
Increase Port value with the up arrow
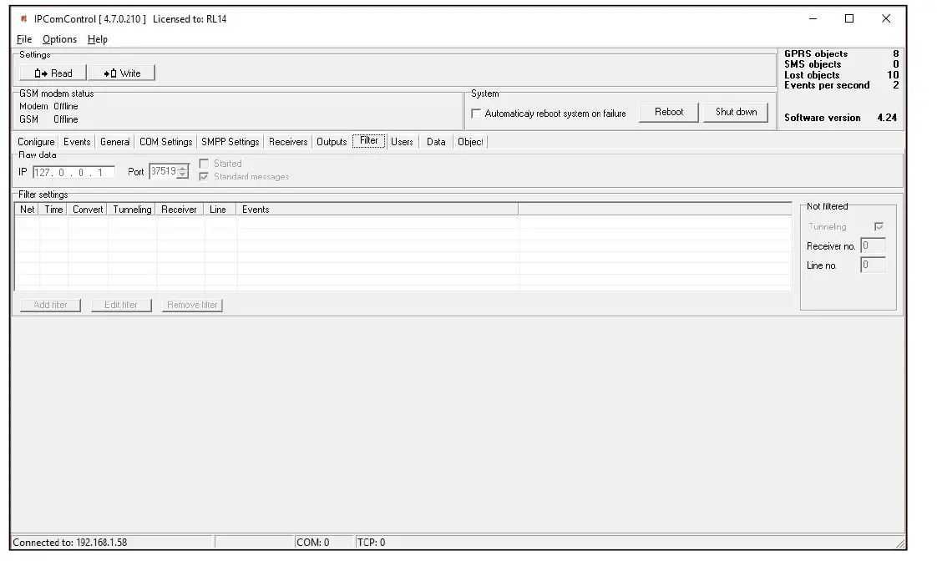(180, 168)
